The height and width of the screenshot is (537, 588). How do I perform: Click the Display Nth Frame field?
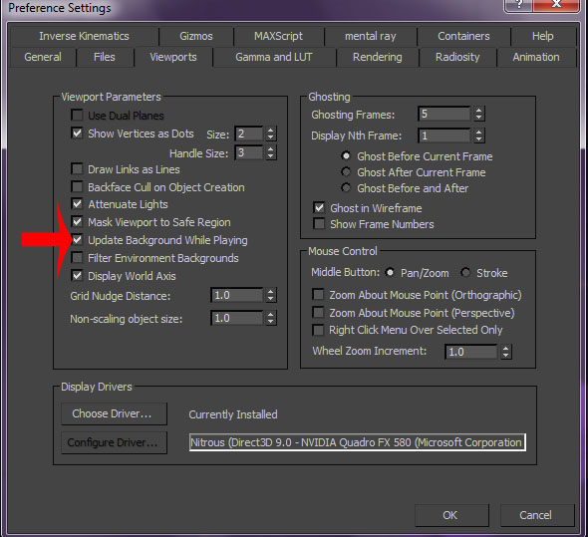click(x=444, y=135)
